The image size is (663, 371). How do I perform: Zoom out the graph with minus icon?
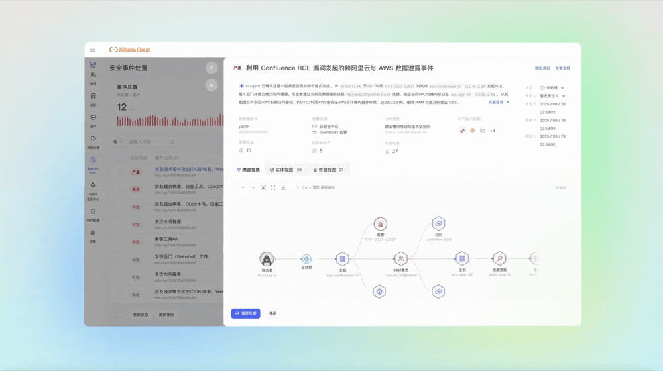tap(243, 187)
